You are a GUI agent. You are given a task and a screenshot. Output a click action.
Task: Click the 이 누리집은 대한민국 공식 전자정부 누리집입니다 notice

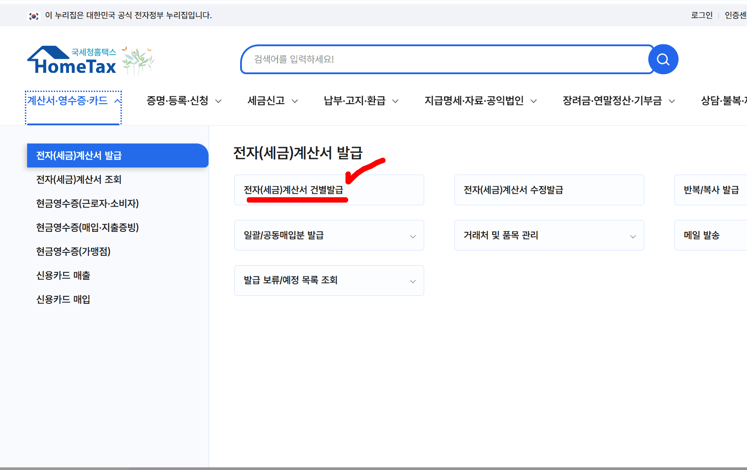tap(129, 16)
